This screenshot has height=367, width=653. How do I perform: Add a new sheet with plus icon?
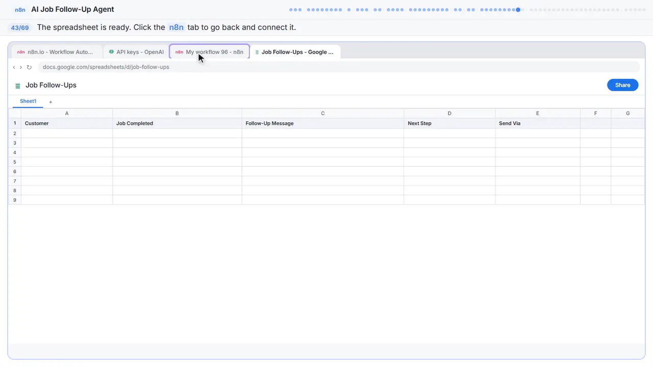tap(51, 102)
